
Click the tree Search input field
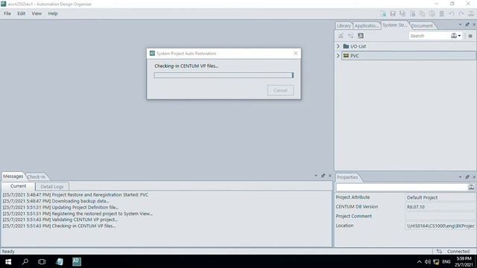(x=429, y=36)
